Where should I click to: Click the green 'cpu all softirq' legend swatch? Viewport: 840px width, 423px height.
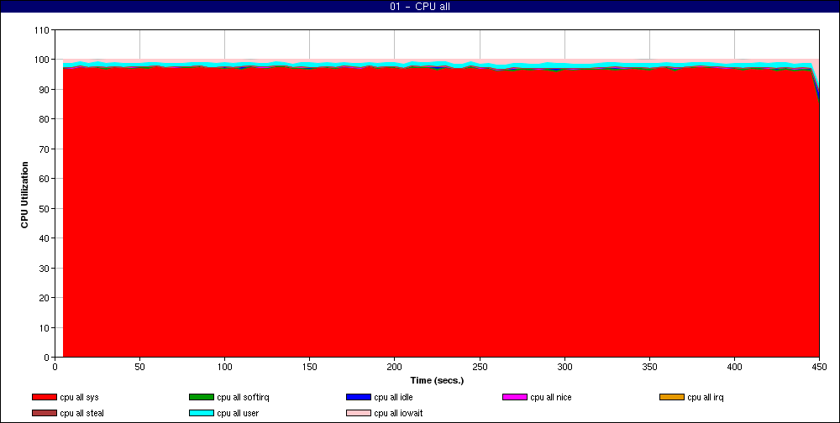(x=202, y=397)
